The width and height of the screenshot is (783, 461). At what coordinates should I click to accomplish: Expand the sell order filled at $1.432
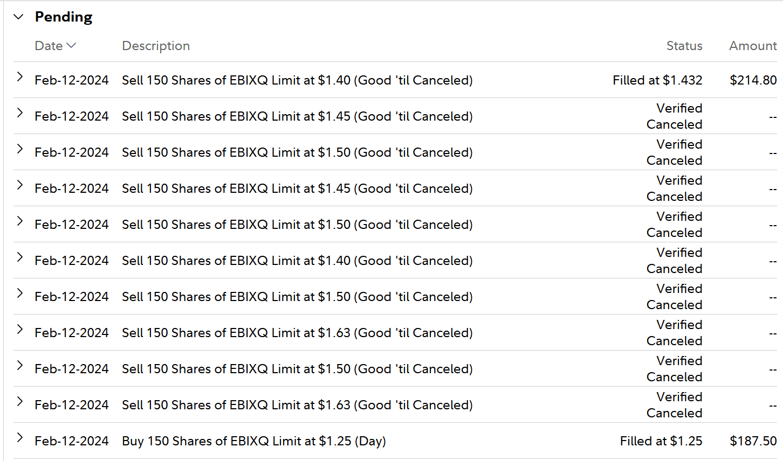20,77
